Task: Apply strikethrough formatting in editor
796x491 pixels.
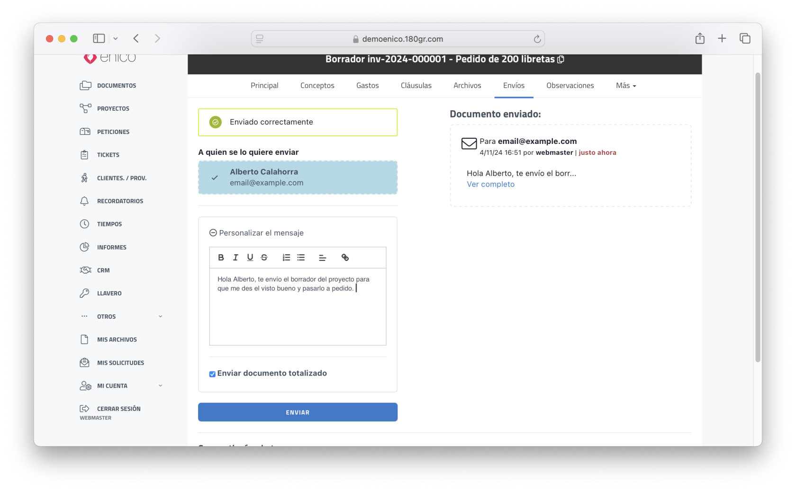Action: [264, 258]
